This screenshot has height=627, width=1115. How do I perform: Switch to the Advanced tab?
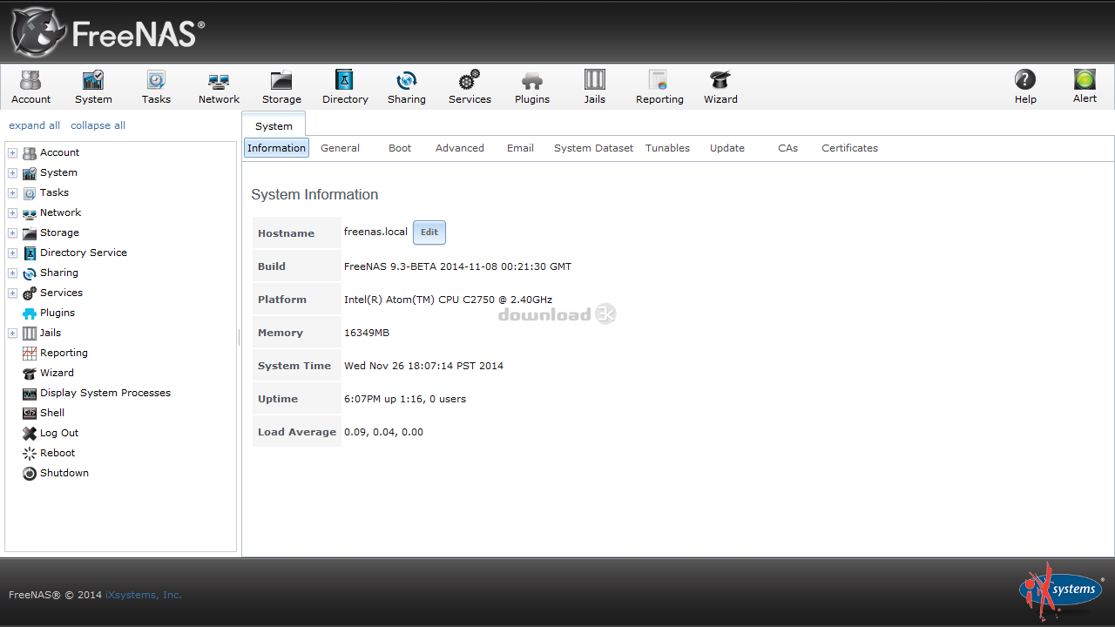[x=459, y=148]
